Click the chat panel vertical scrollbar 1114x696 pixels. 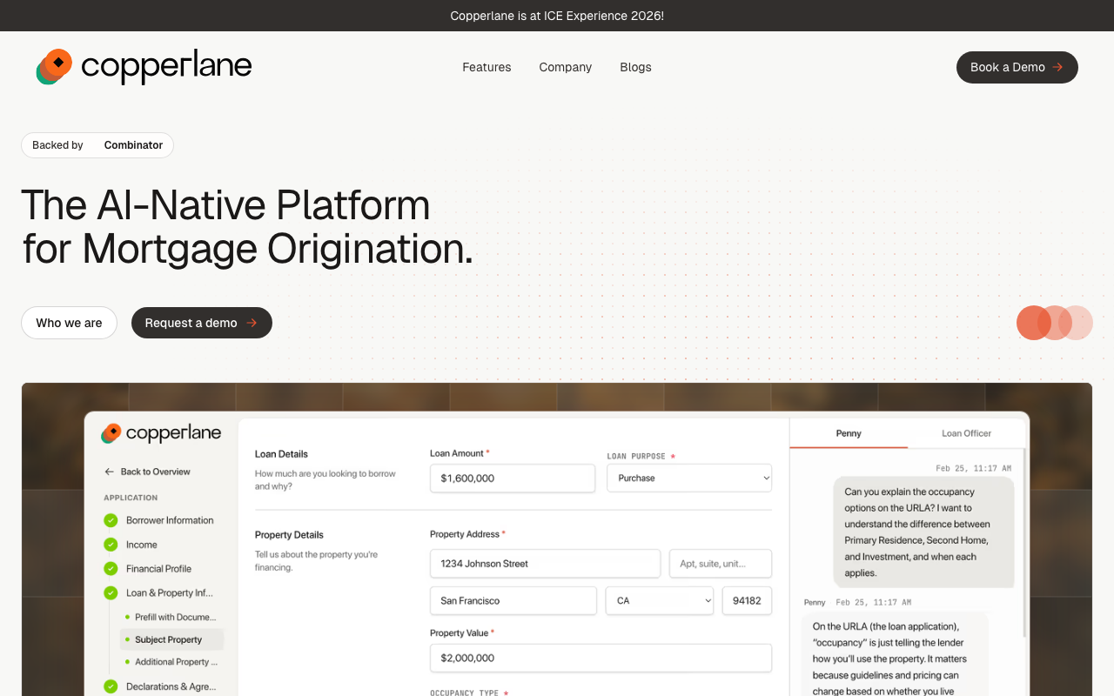(1024, 544)
